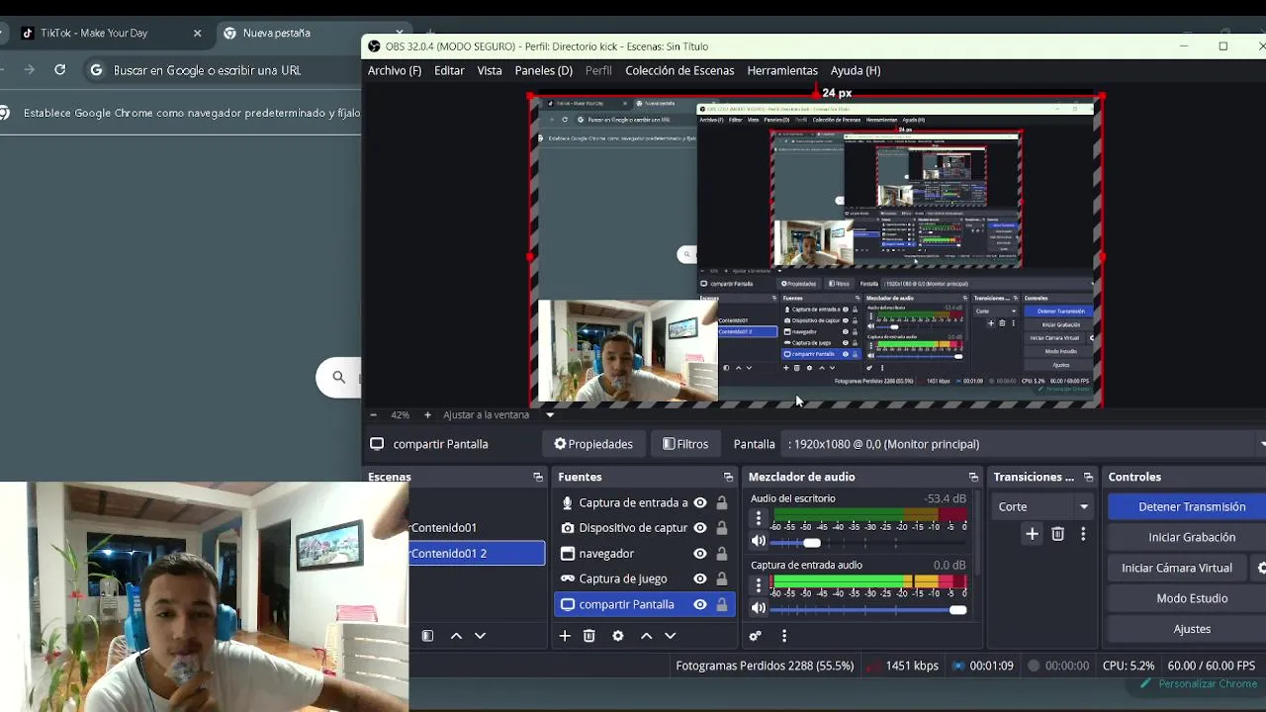
Task: Move scene down arrow in Escenas toolbar
Action: 481,636
